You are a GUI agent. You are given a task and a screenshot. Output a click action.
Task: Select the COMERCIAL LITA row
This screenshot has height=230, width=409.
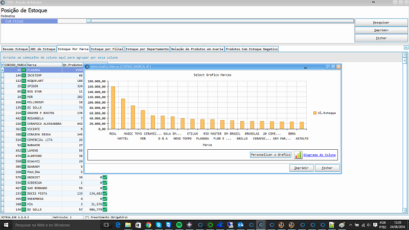(43, 140)
